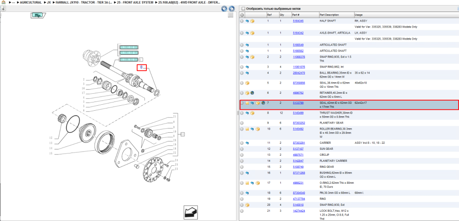Open the collapsed breadcrumb ellipsis
Screen dimensions: 459x221
13,2
